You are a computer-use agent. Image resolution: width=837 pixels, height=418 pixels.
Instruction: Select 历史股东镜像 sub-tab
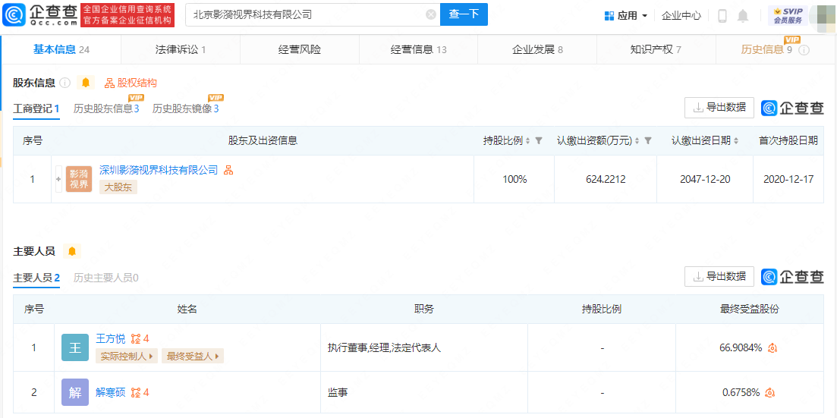pyautogui.click(x=185, y=108)
